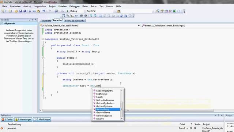
Task: Click the Display Object Member List icon
Action: [x=63, y=16]
